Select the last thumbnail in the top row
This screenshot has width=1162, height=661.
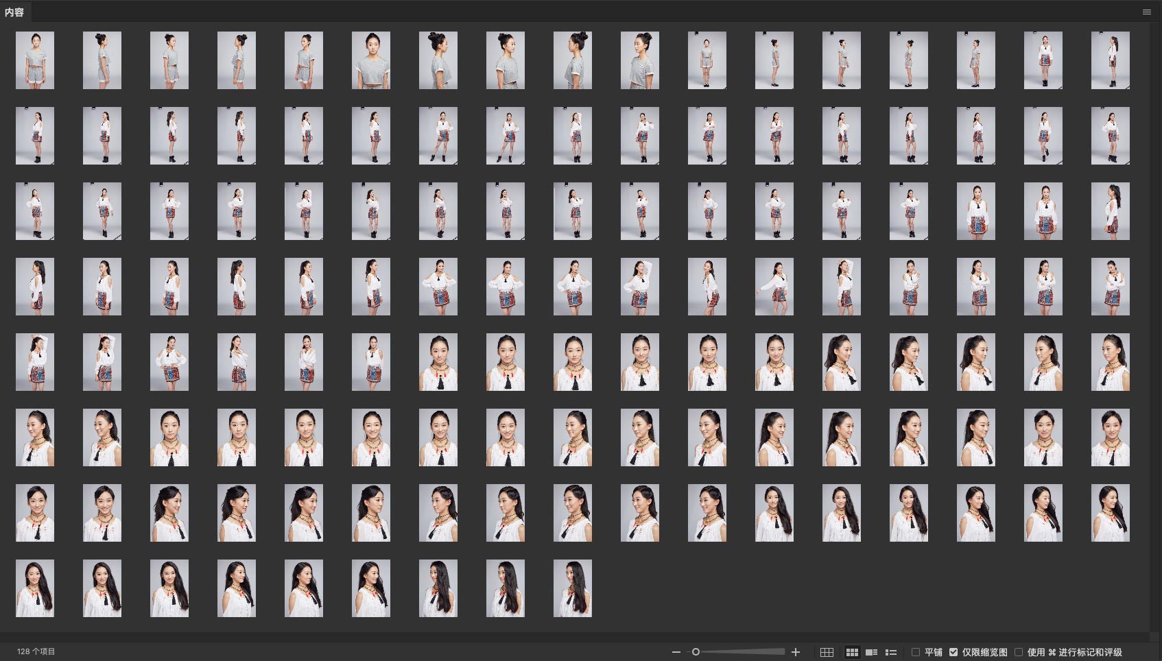pos(1110,60)
